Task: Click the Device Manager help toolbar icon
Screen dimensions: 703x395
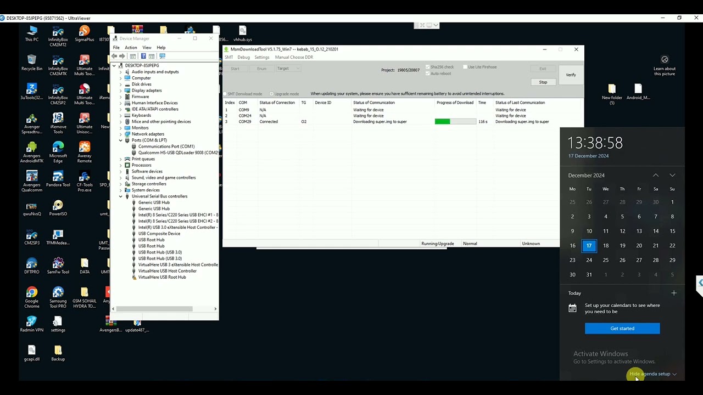Action: click(143, 56)
